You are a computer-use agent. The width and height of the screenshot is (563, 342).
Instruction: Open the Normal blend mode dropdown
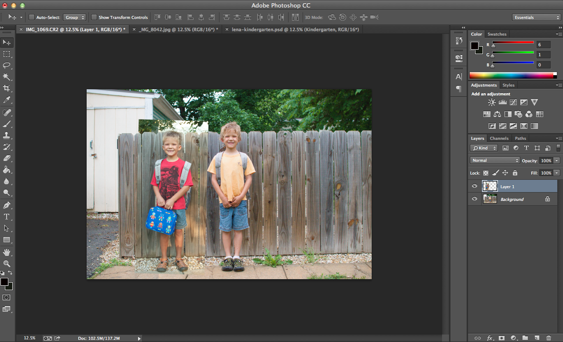click(x=495, y=160)
